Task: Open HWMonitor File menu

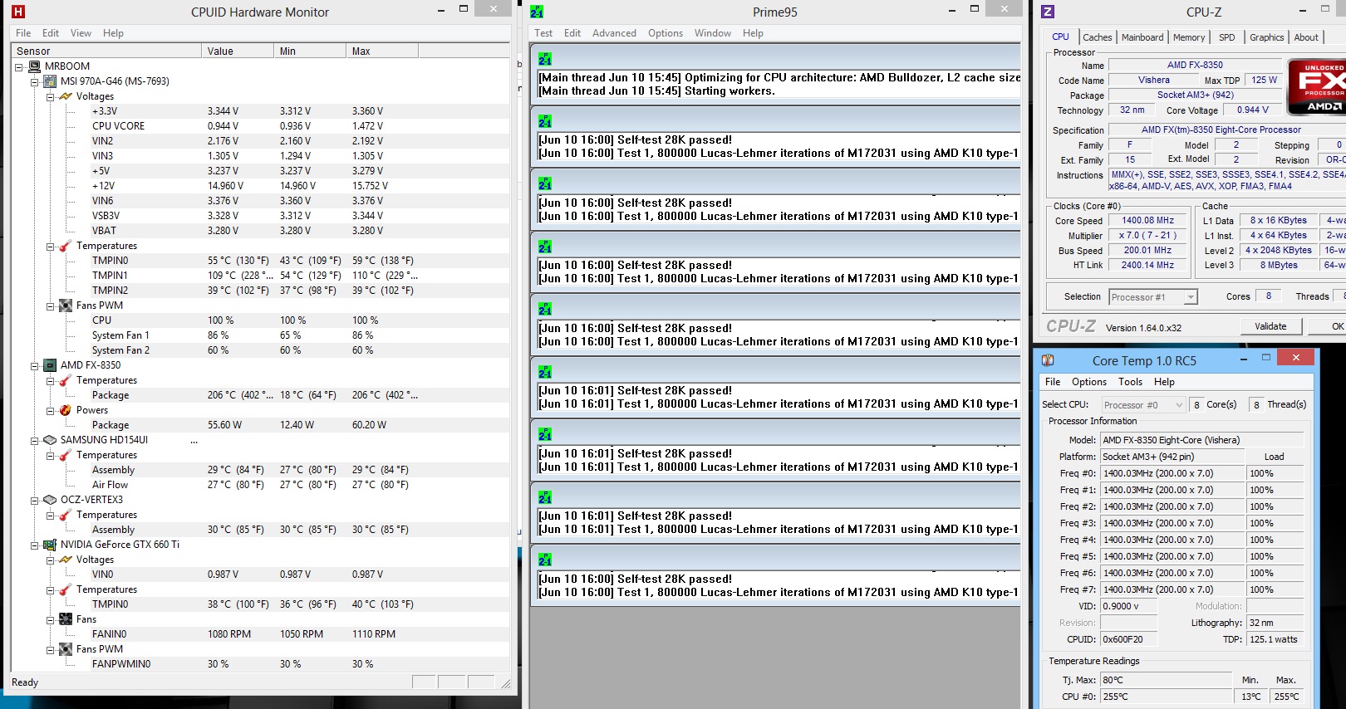Action: (23, 33)
